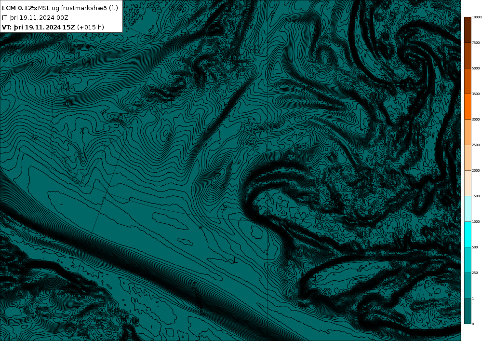Click the 1500 colorbar tick label
Screen dimensions: 482x341
pyautogui.click(x=476, y=196)
